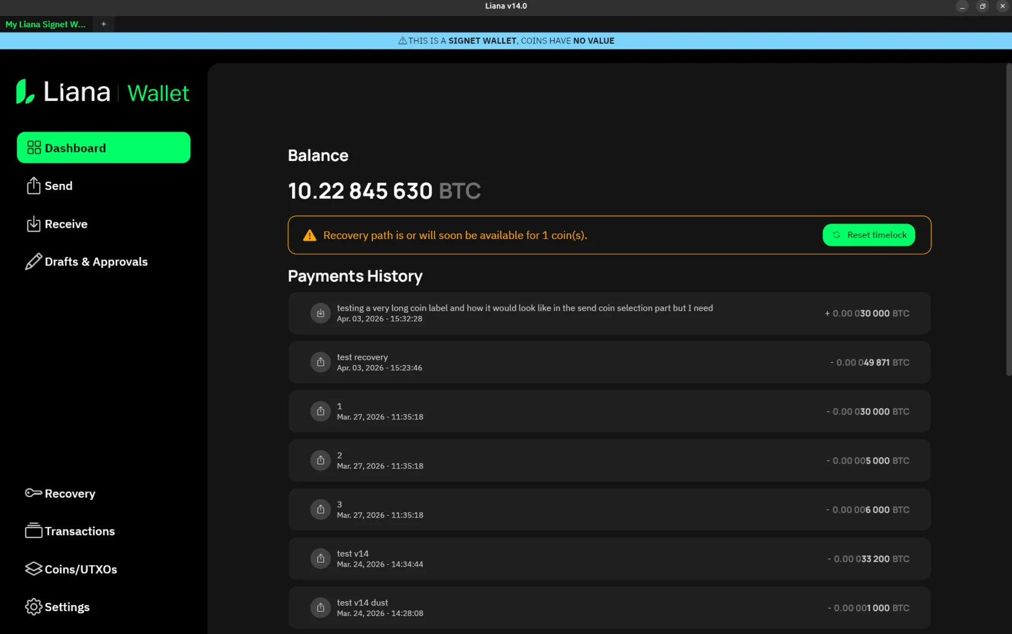Click the Send upload icon in sidebar
The height and width of the screenshot is (634, 1012).
33,186
